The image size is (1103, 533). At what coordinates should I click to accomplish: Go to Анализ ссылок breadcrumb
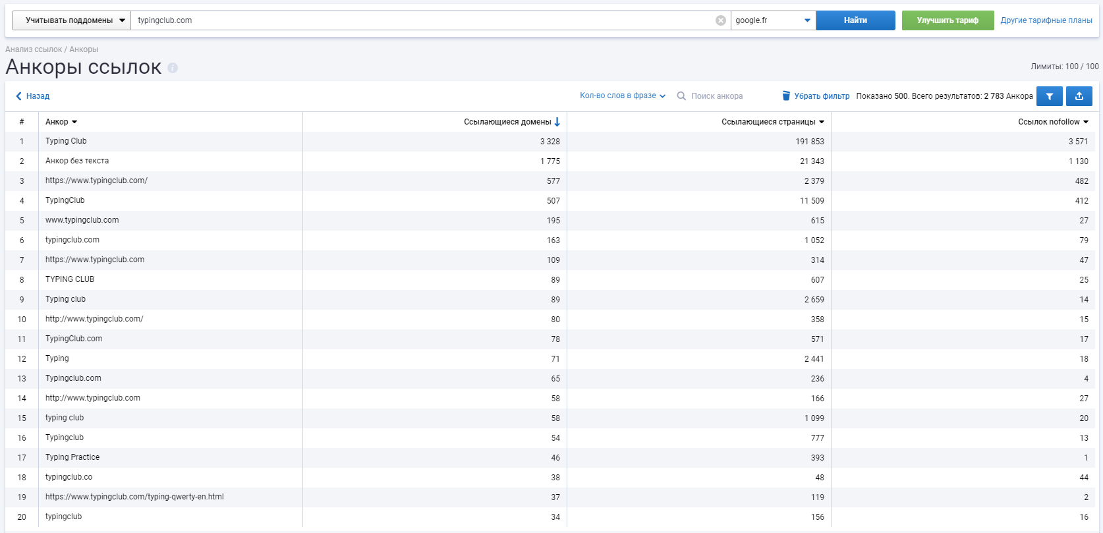(x=34, y=49)
